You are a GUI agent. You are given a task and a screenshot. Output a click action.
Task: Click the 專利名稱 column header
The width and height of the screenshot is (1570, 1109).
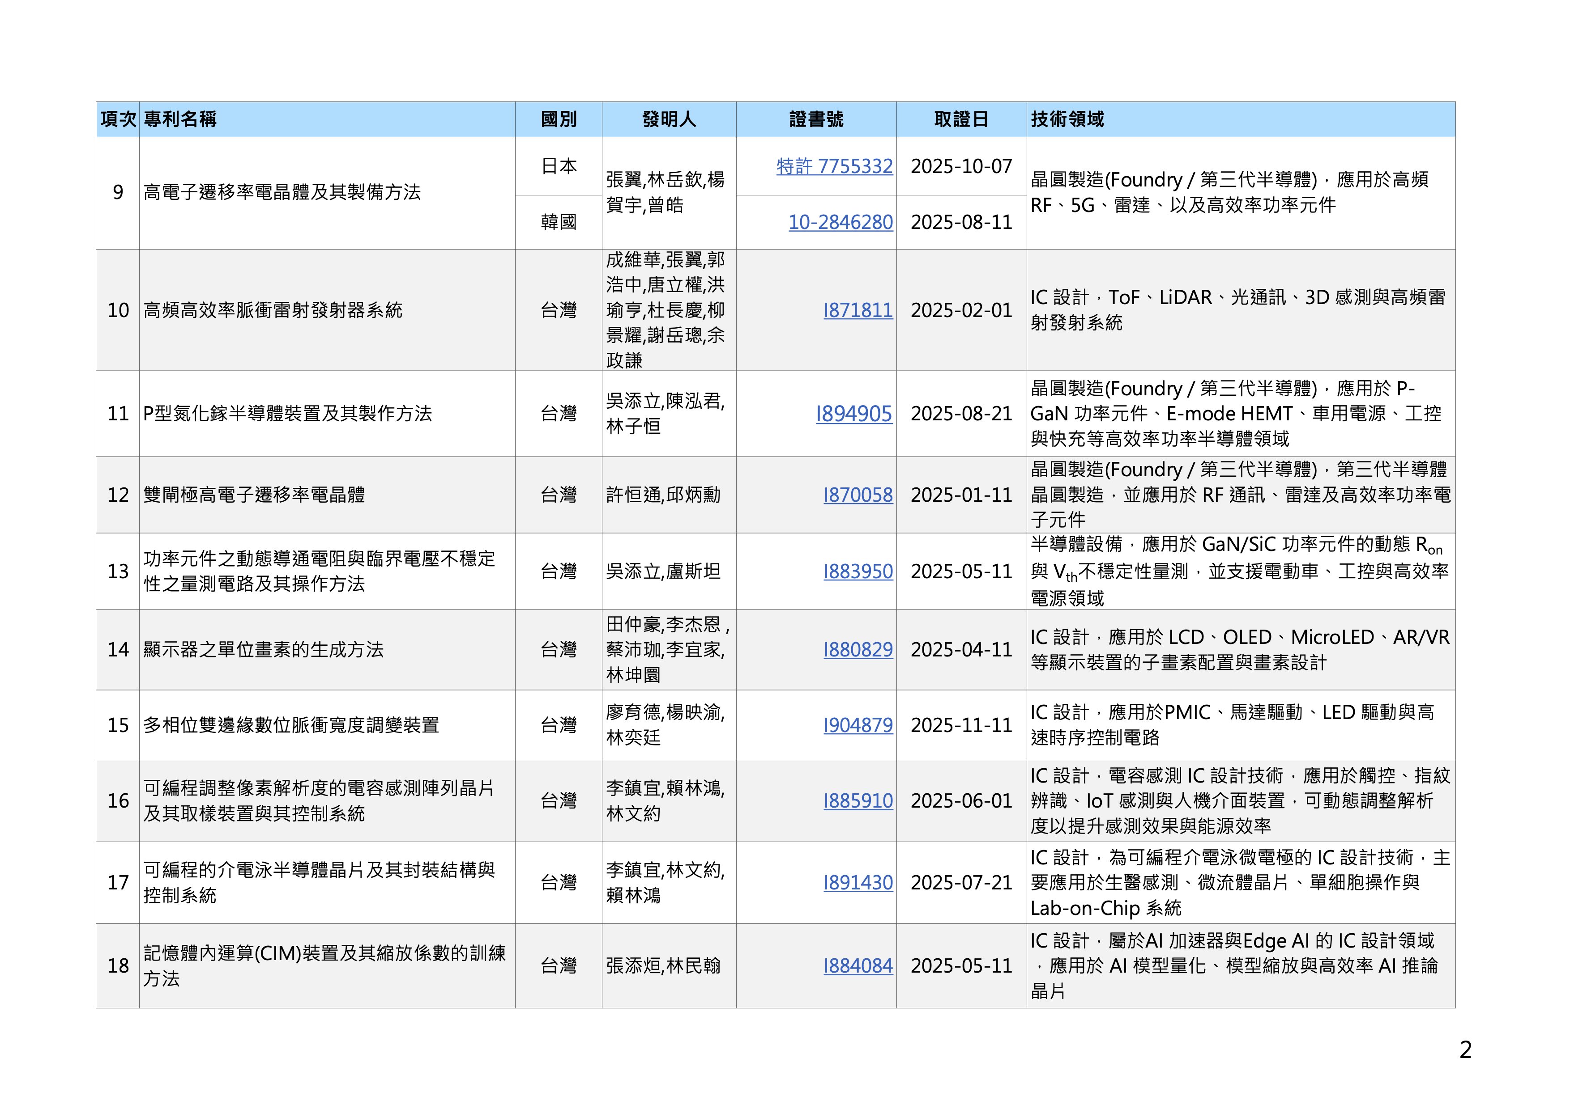180,119
